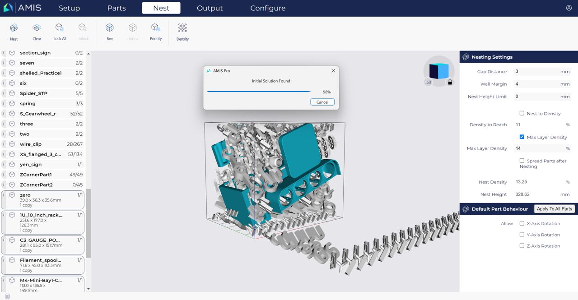The height and width of the screenshot is (300, 578).
Task: Run the Nest tool in the toolbar
Action: (14, 32)
